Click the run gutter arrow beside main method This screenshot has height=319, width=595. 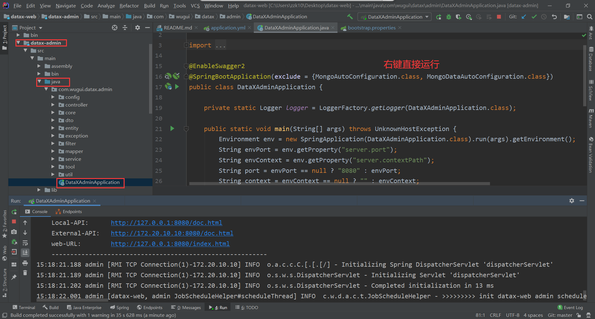(172, 129)
